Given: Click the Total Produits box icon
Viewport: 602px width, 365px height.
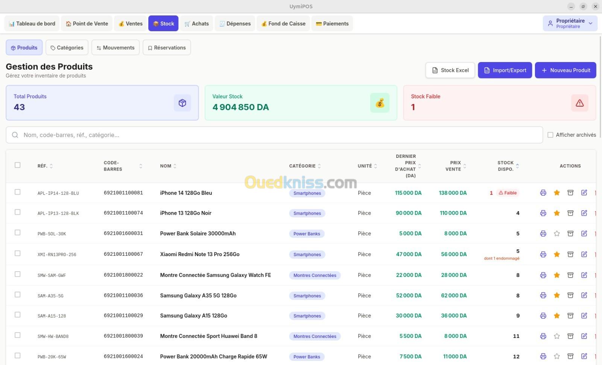Looking at the screenshot, I should click(x=182, y=103).
